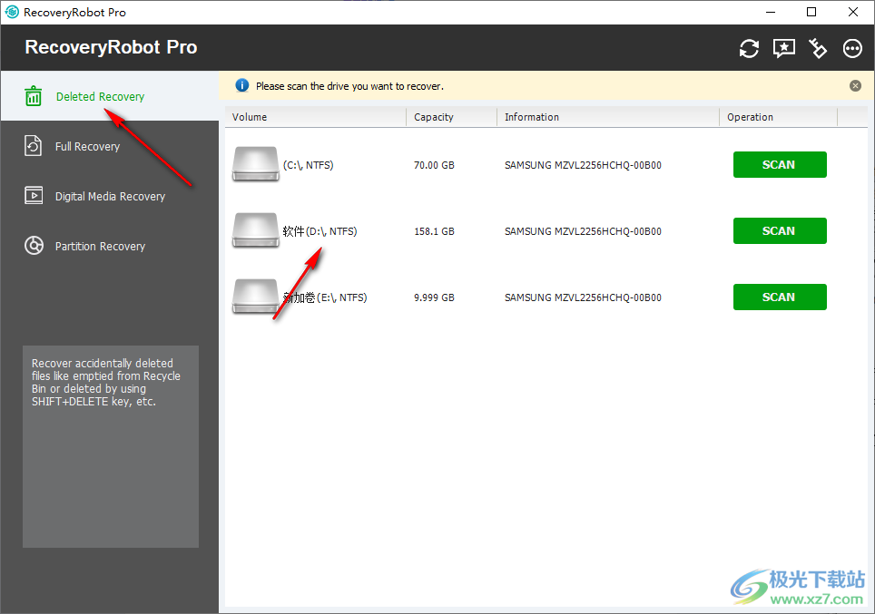The height and width of the screenshot is (614, 875).
Task: Click the Operation column header
Action: coord(779,117)
